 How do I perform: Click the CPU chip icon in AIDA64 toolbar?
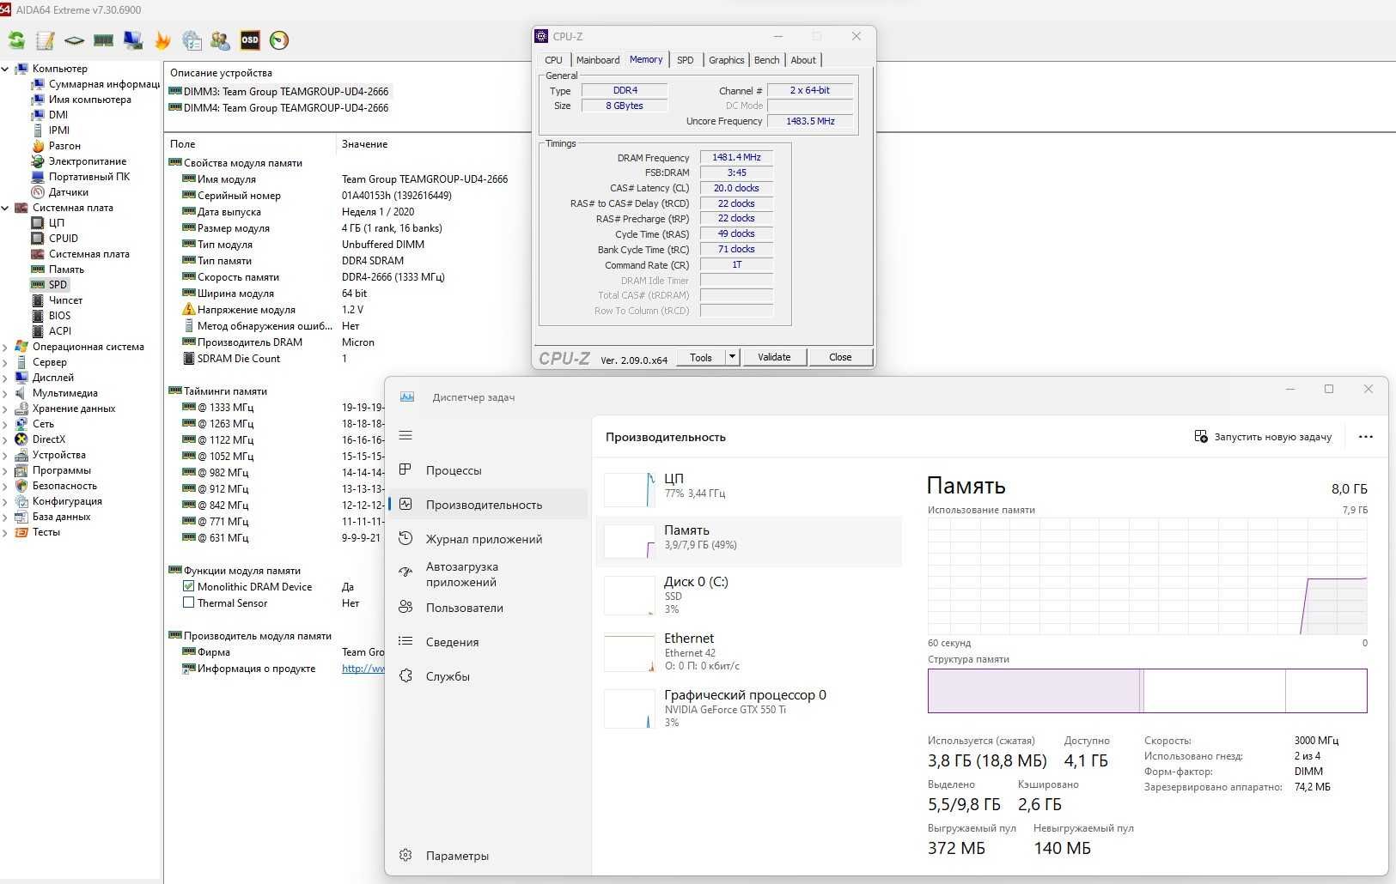pyautogui.click(x=75, y=40)
